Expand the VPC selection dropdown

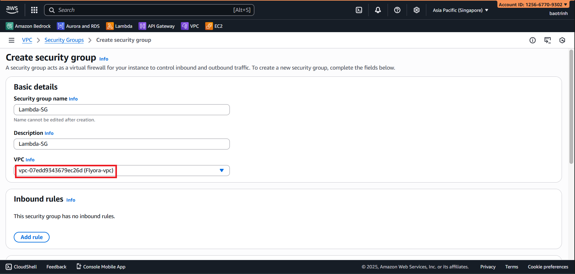point(221,170)
